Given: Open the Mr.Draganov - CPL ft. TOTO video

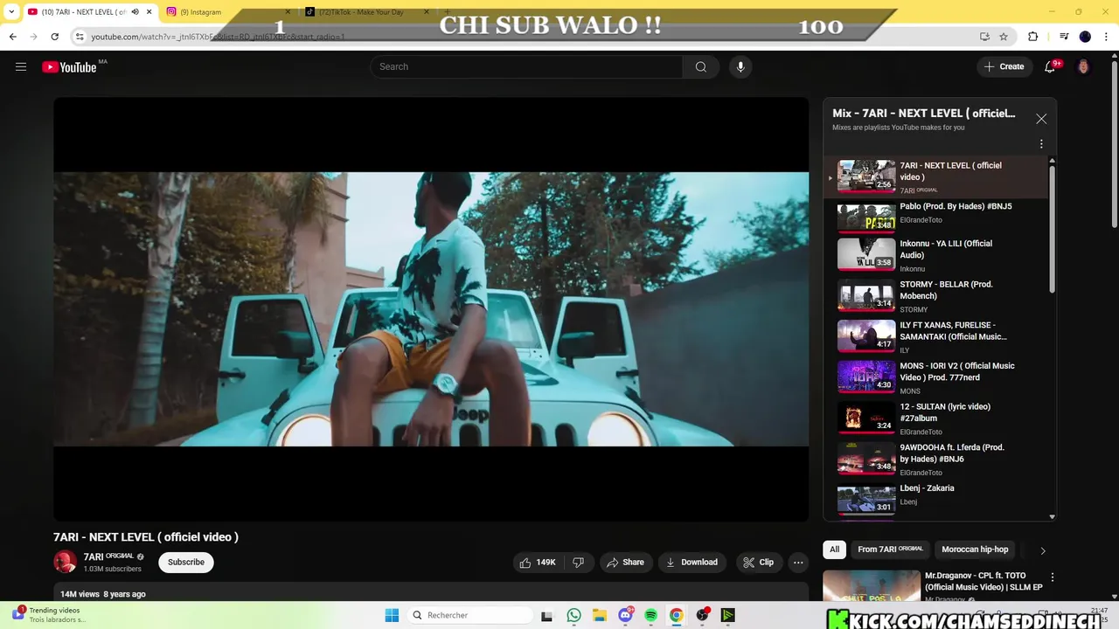Looking at the screenshot, I should pos(983,582).
